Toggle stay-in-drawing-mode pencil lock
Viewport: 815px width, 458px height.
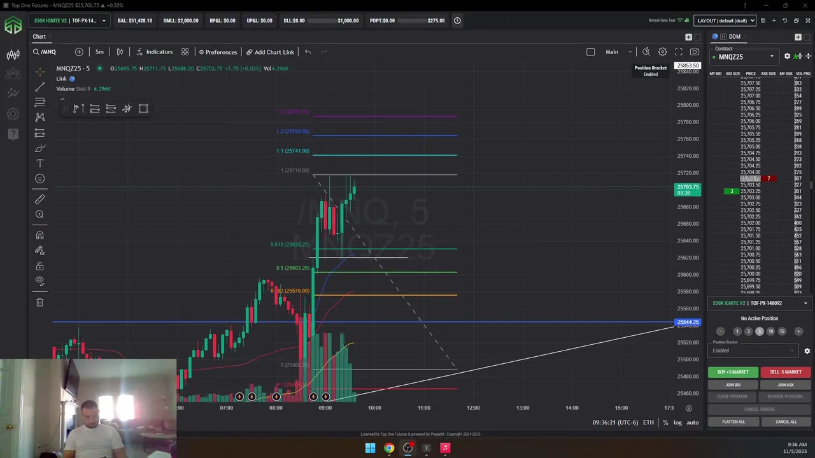click(x=39, y=251)
